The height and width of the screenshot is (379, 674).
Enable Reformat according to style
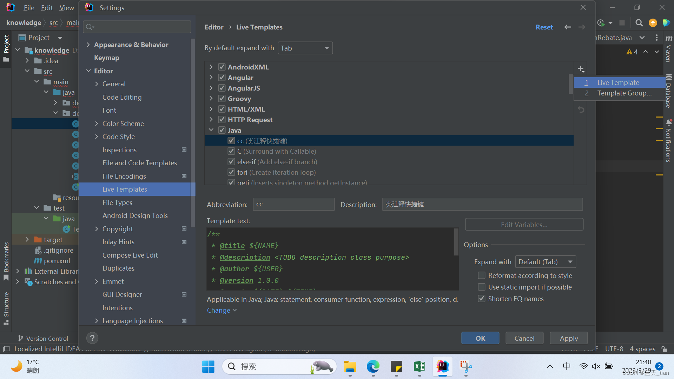click(x=482, y=275)
